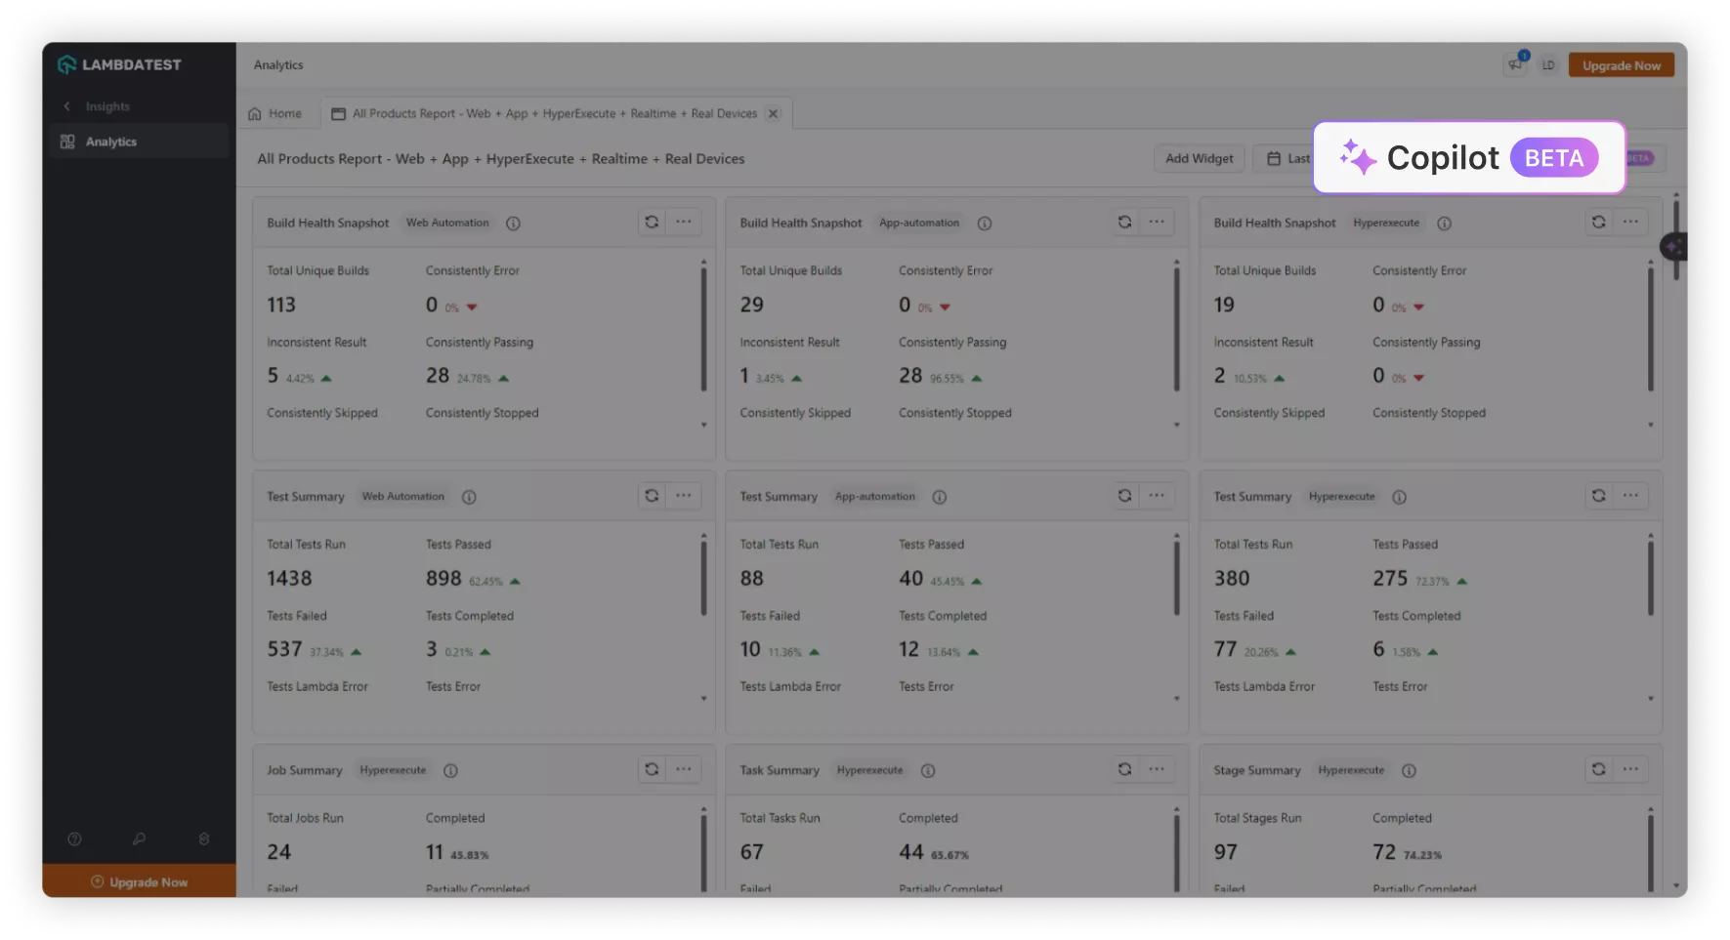The width and height of the screenshot is (1730, 940).
Task: Open more options menu for Test Summary Hyperexecute
Action: 1630,496
